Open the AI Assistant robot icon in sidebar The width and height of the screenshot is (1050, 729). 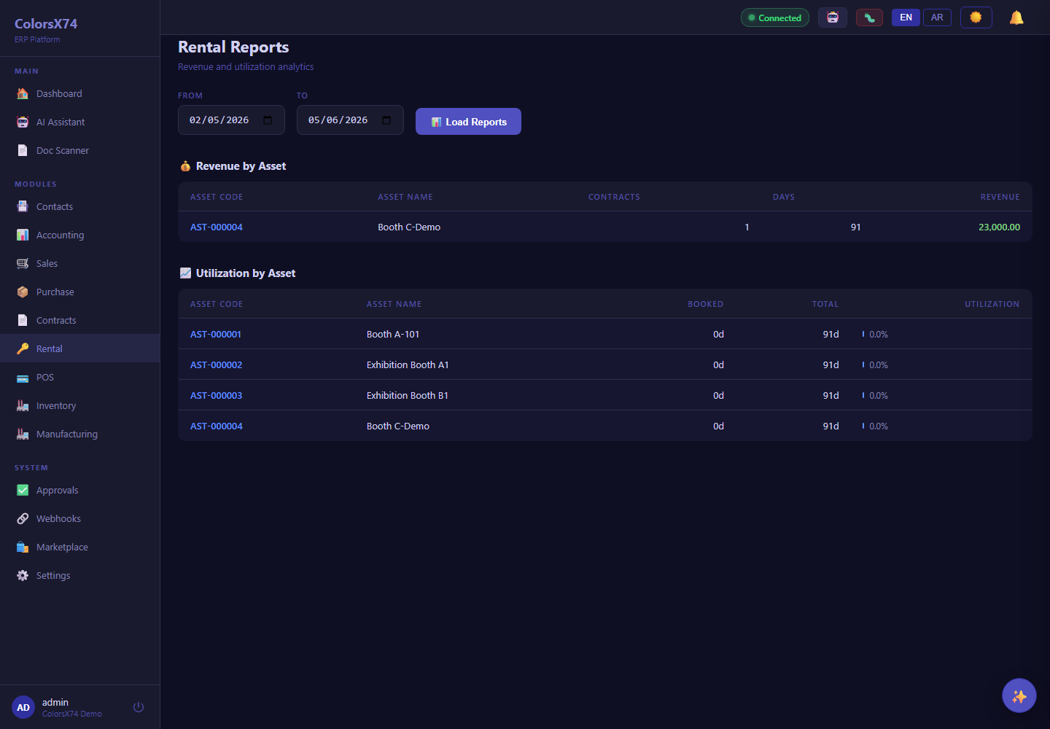click(23, 122)
